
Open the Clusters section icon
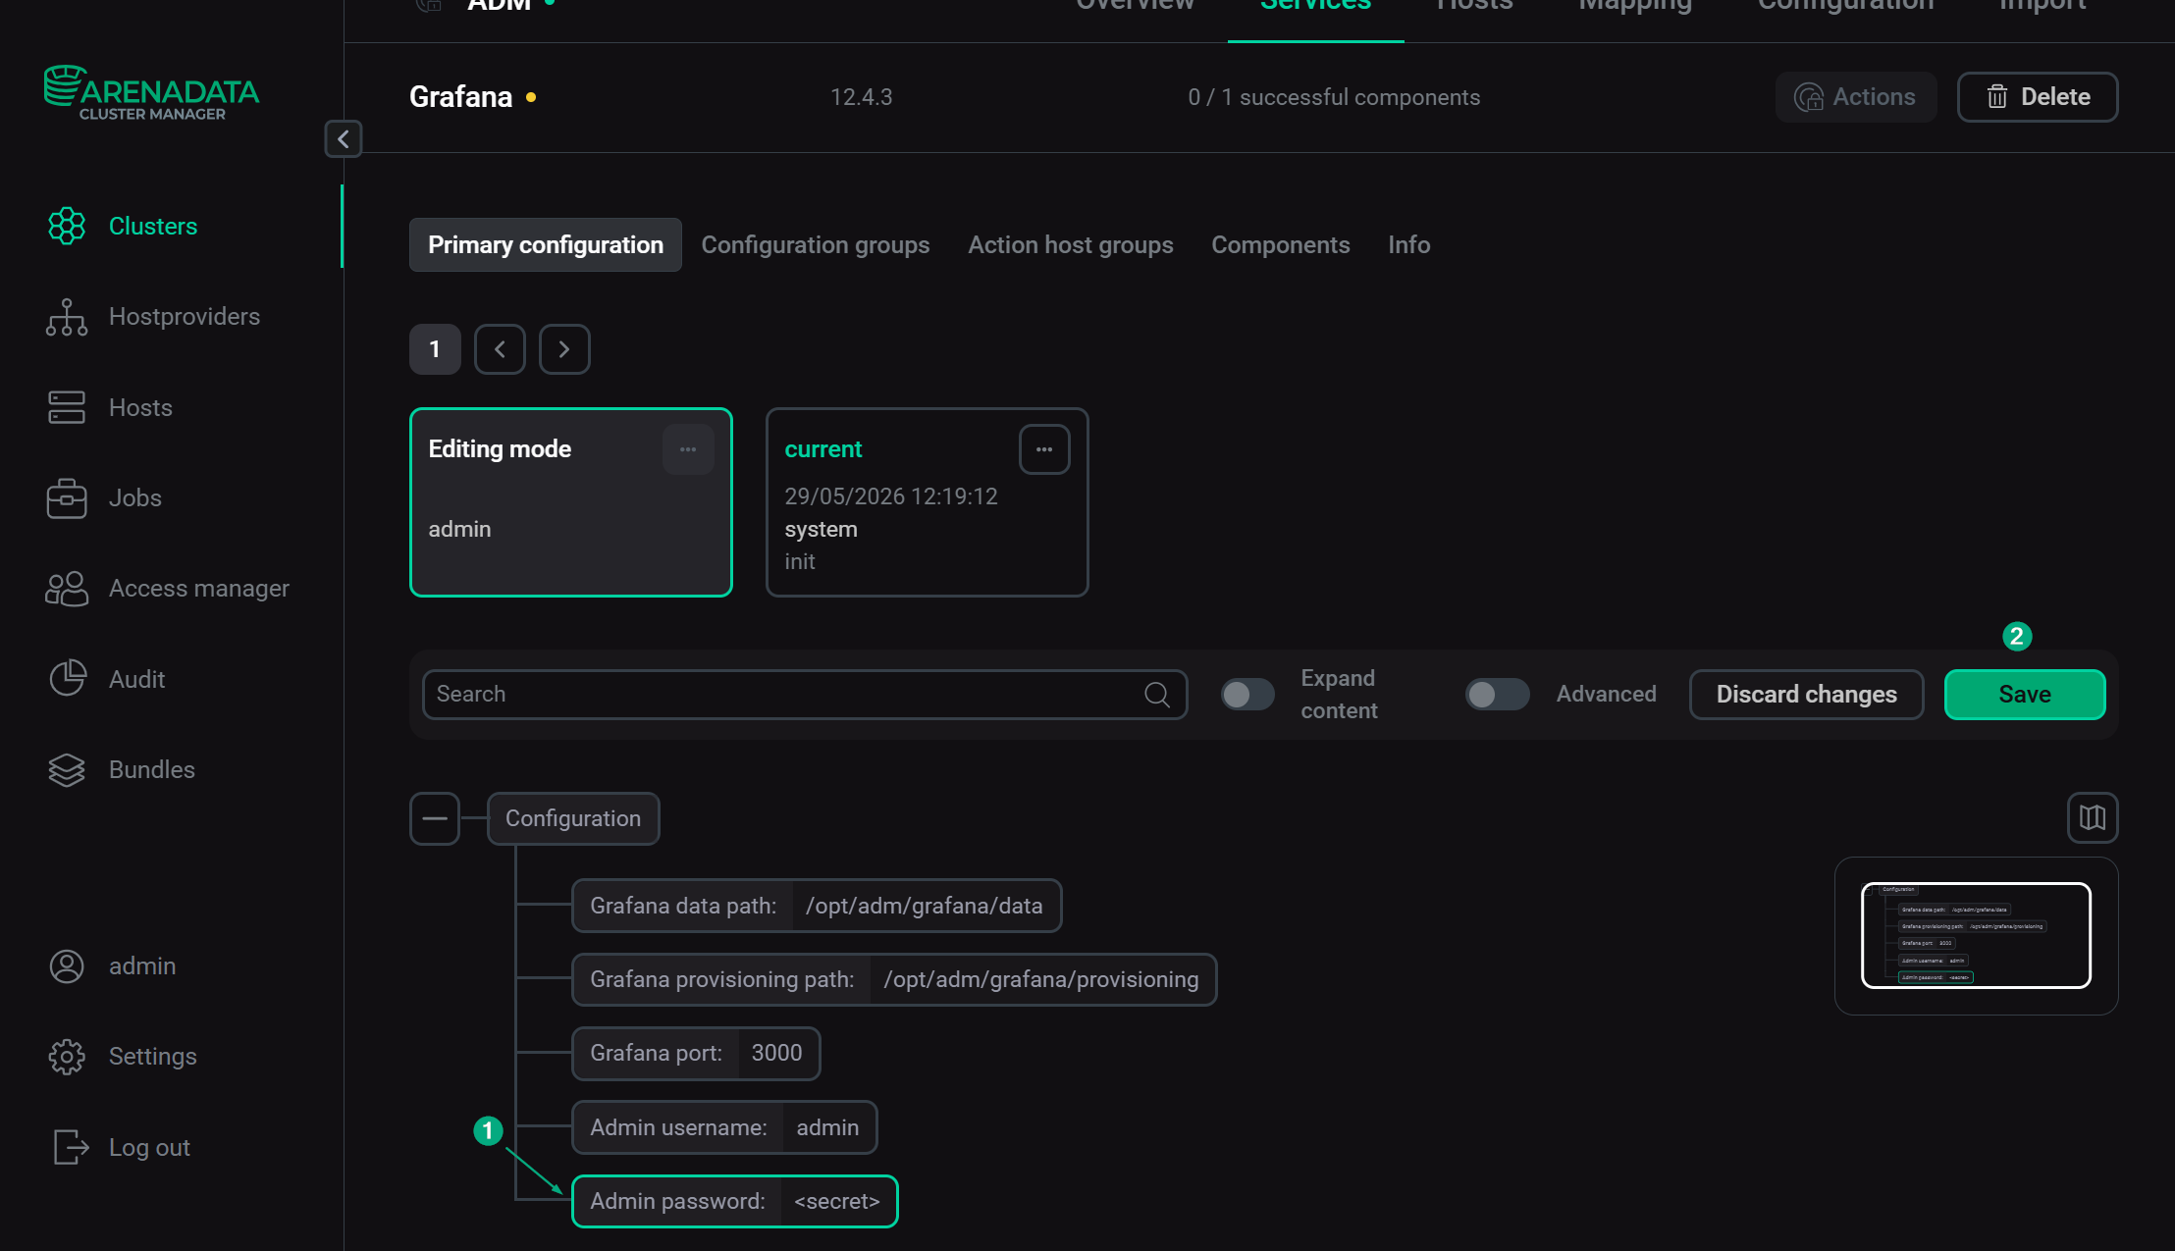tap(67, 226)
